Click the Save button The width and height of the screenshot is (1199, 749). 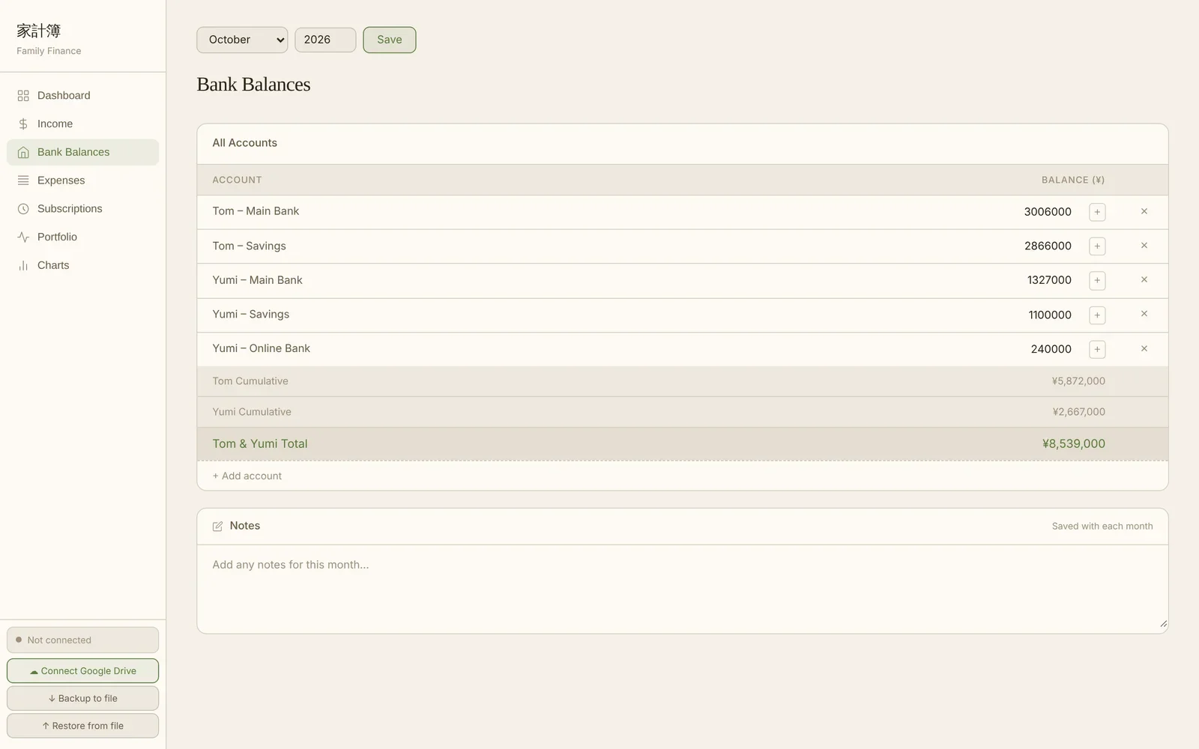tap(390, 40)
